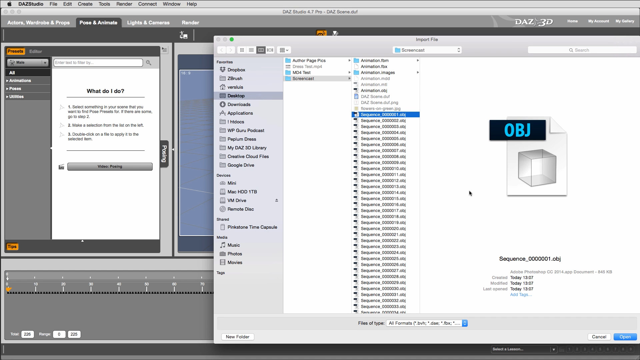Switch to the Render activity tab

190,22
